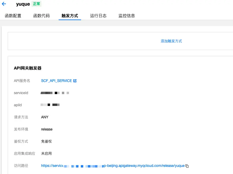Click the API服务名 label

[x=22, y=81]
